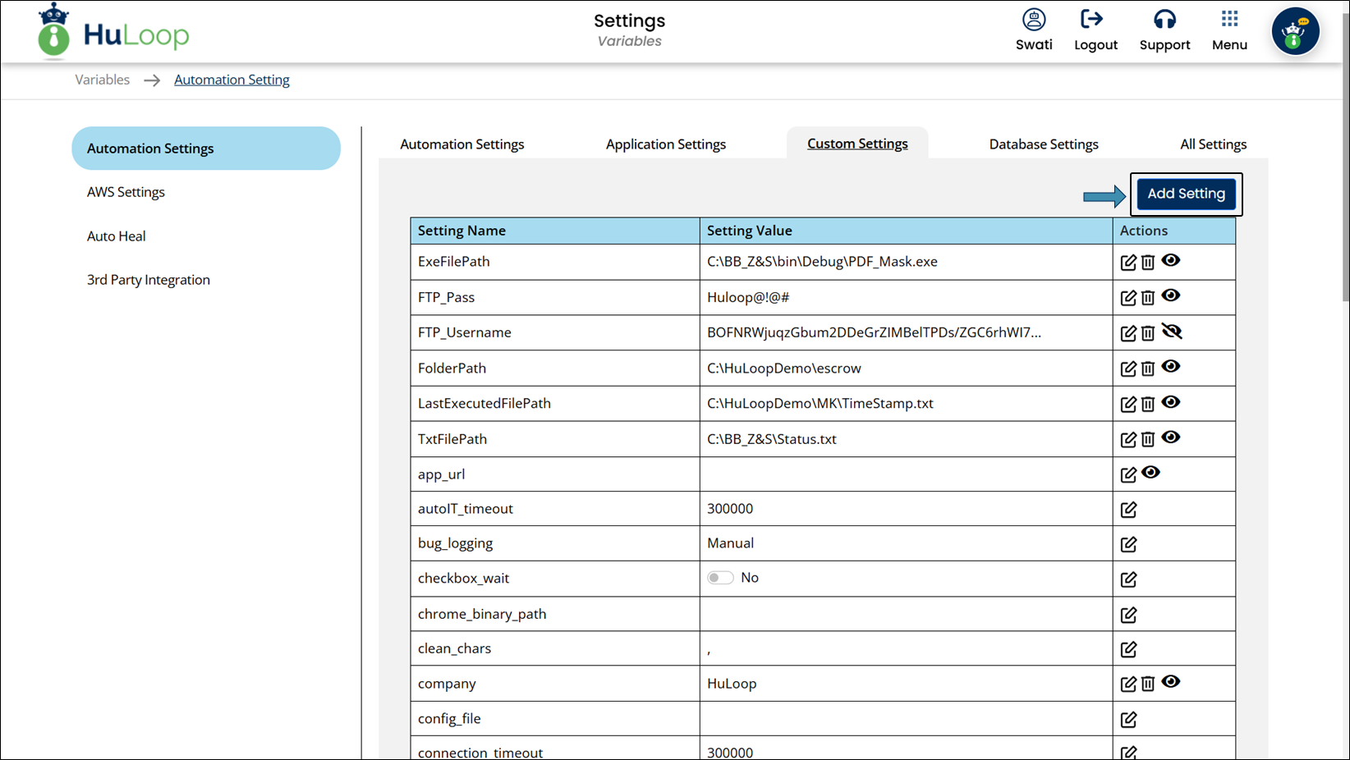The width and height of the screenshot is (1350, 760).
Task: Delete the FolderPath setting
Action: coord(1148,369)
